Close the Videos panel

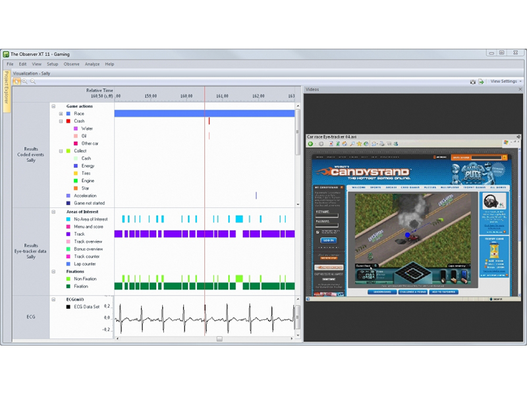click(x=519, y=89)
